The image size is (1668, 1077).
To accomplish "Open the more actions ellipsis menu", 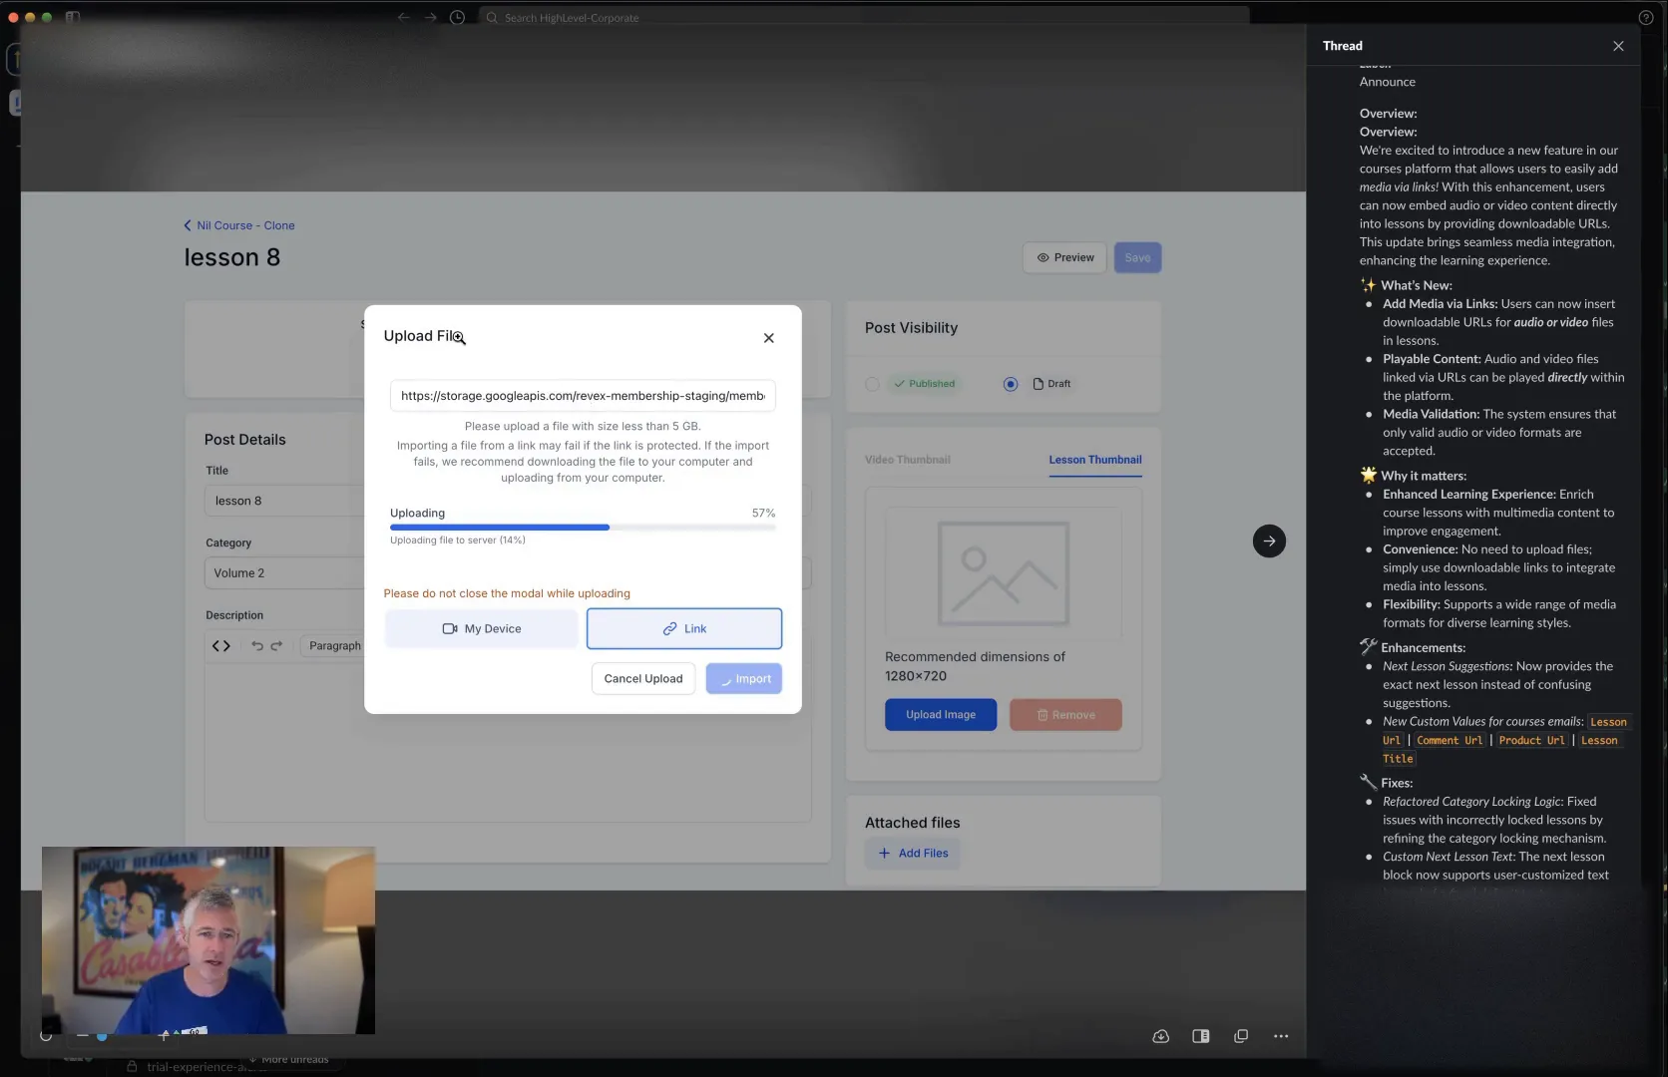I will click(x=1281, y=1036).
